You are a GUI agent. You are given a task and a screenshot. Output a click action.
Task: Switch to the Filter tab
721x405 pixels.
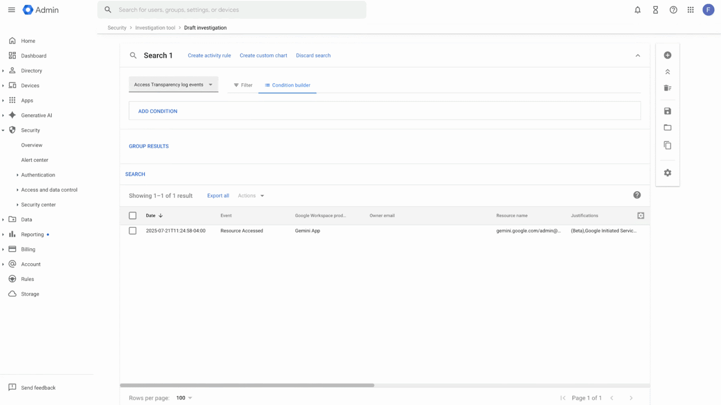point(243,85)
